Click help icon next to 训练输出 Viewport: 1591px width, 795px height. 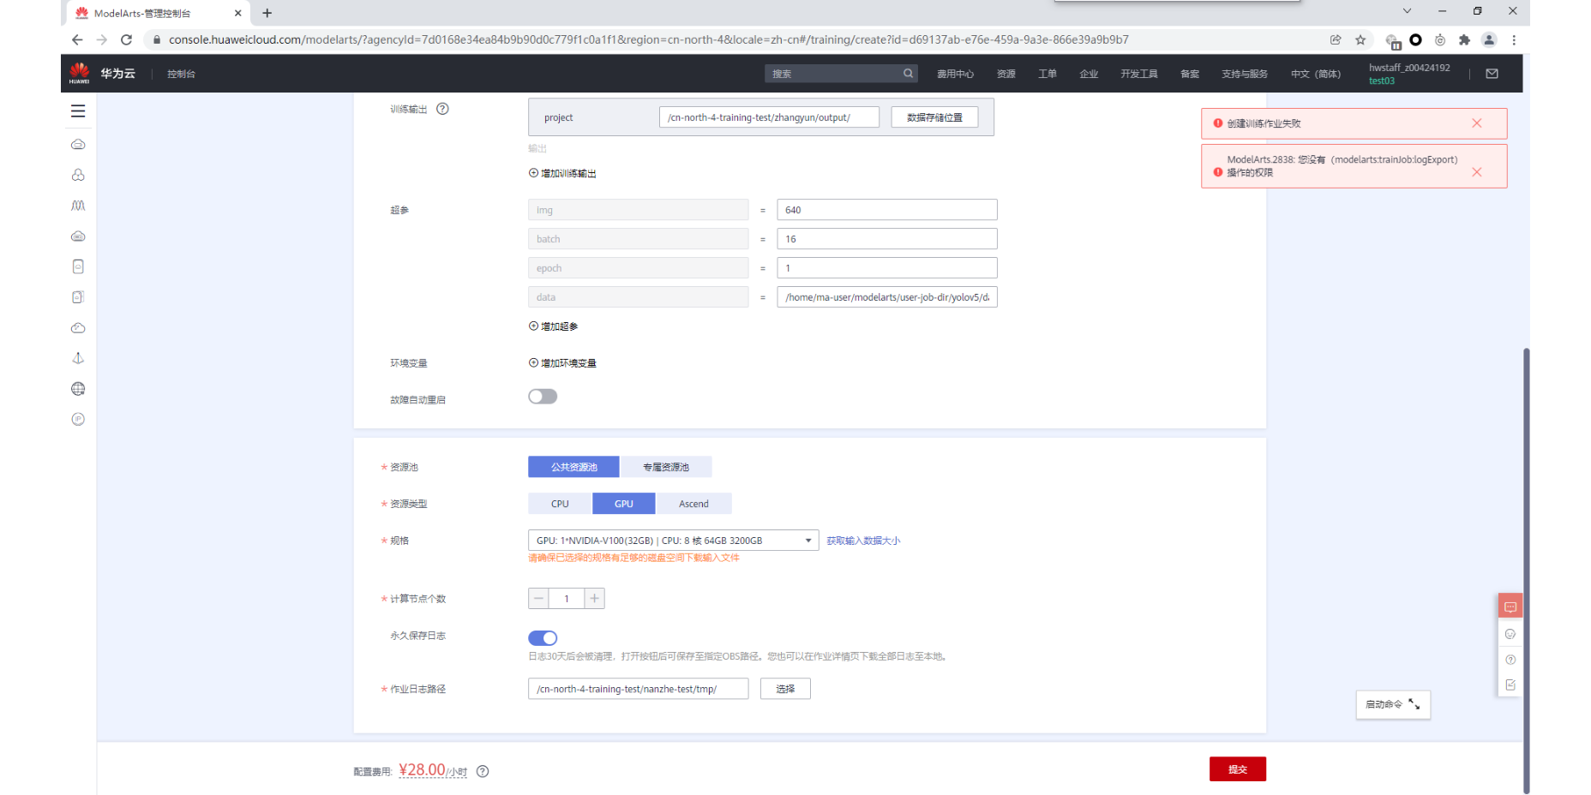tap(442, 109)
